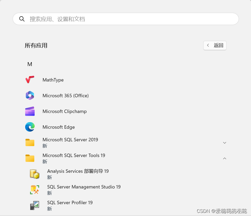
Task: Focus the 搜索应用、设置和文档 search box
Action: (x=126, y=19)
